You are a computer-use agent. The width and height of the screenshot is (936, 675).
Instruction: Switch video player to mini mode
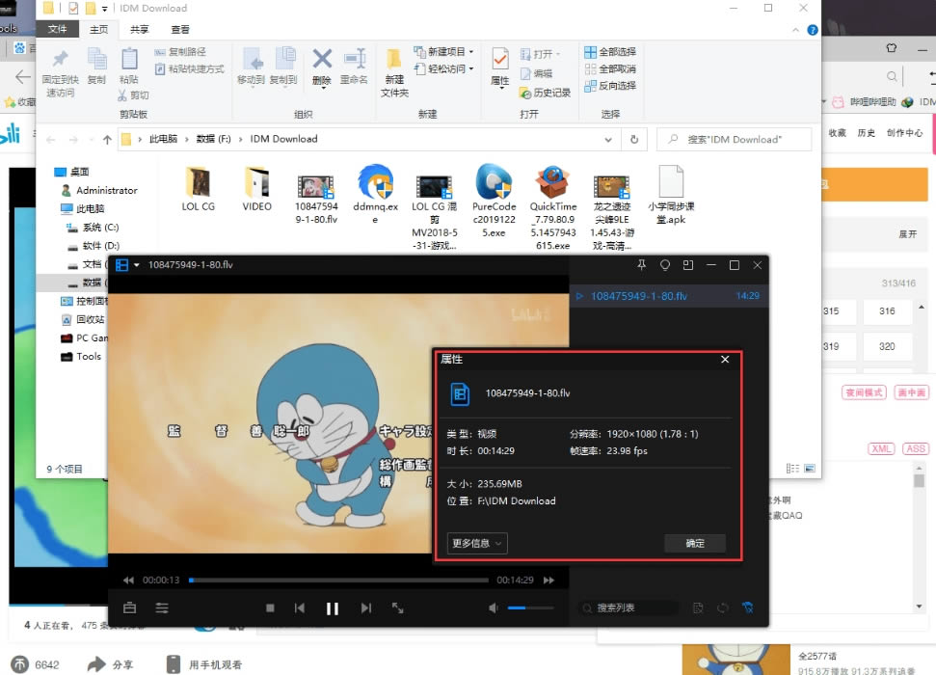(x=687, y=265)
